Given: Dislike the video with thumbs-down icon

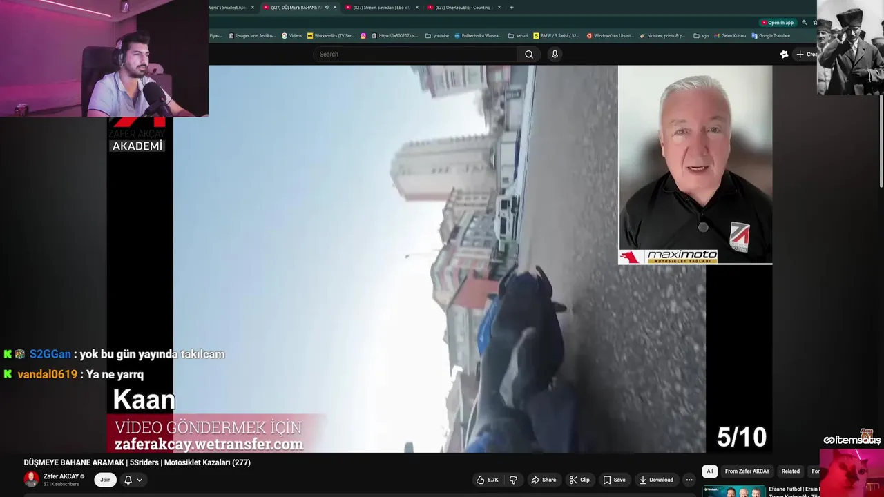Looking at the screenshot, I should [x=513, y=480].
